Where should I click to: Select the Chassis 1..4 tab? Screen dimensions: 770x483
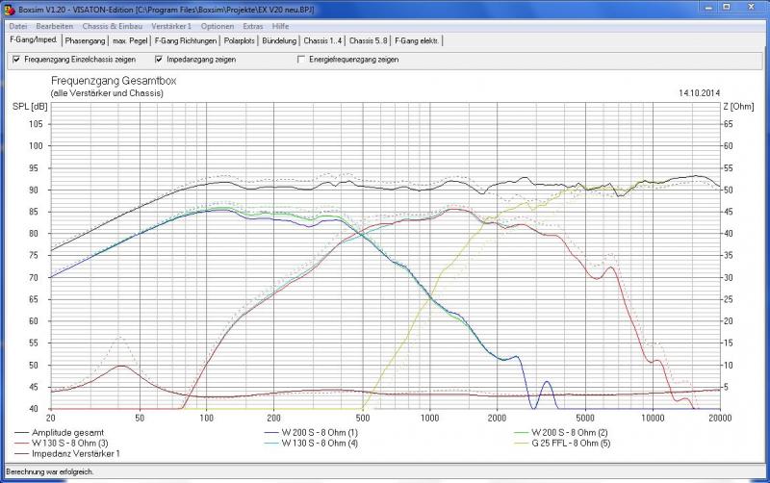click(x=322, y=40)
